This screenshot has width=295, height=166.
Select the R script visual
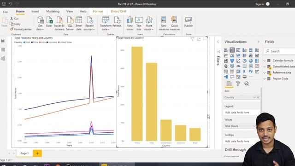coord(245,71)
